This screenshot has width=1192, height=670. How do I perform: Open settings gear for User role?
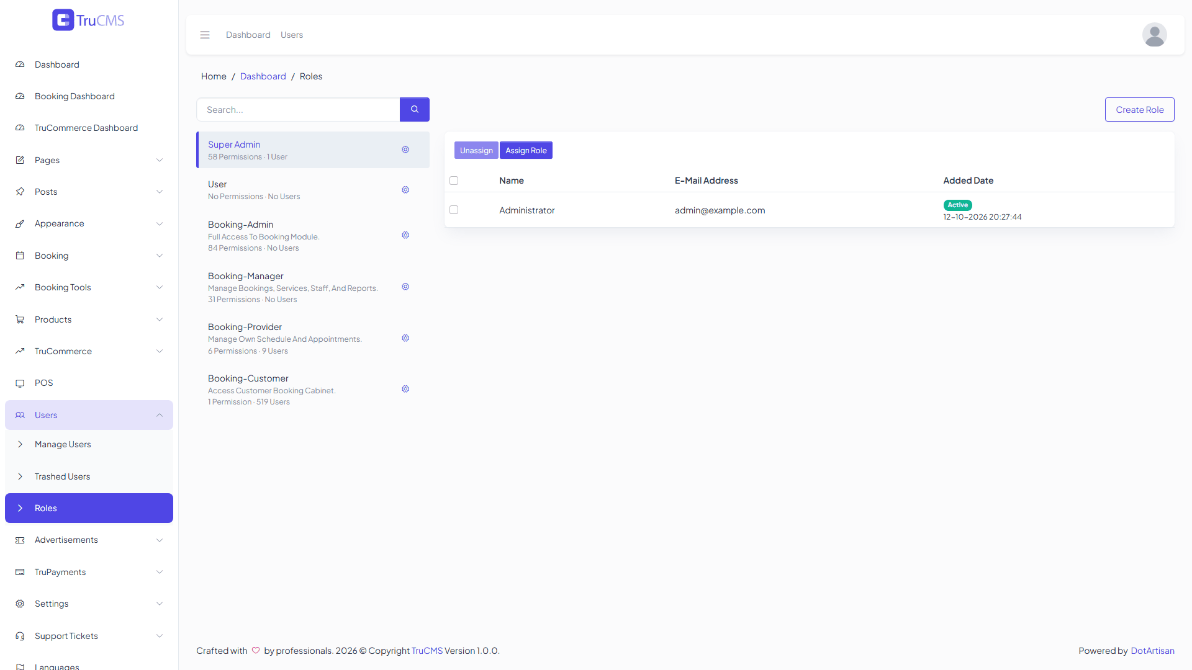pyautogui.click(x=405, y=190)
